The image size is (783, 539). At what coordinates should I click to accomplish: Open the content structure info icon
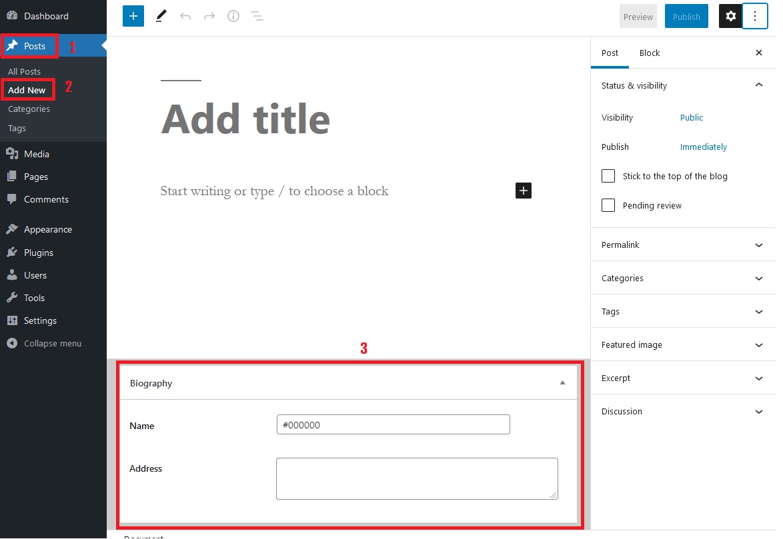pos(233,17)
